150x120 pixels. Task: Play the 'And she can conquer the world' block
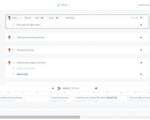point(141,63)
